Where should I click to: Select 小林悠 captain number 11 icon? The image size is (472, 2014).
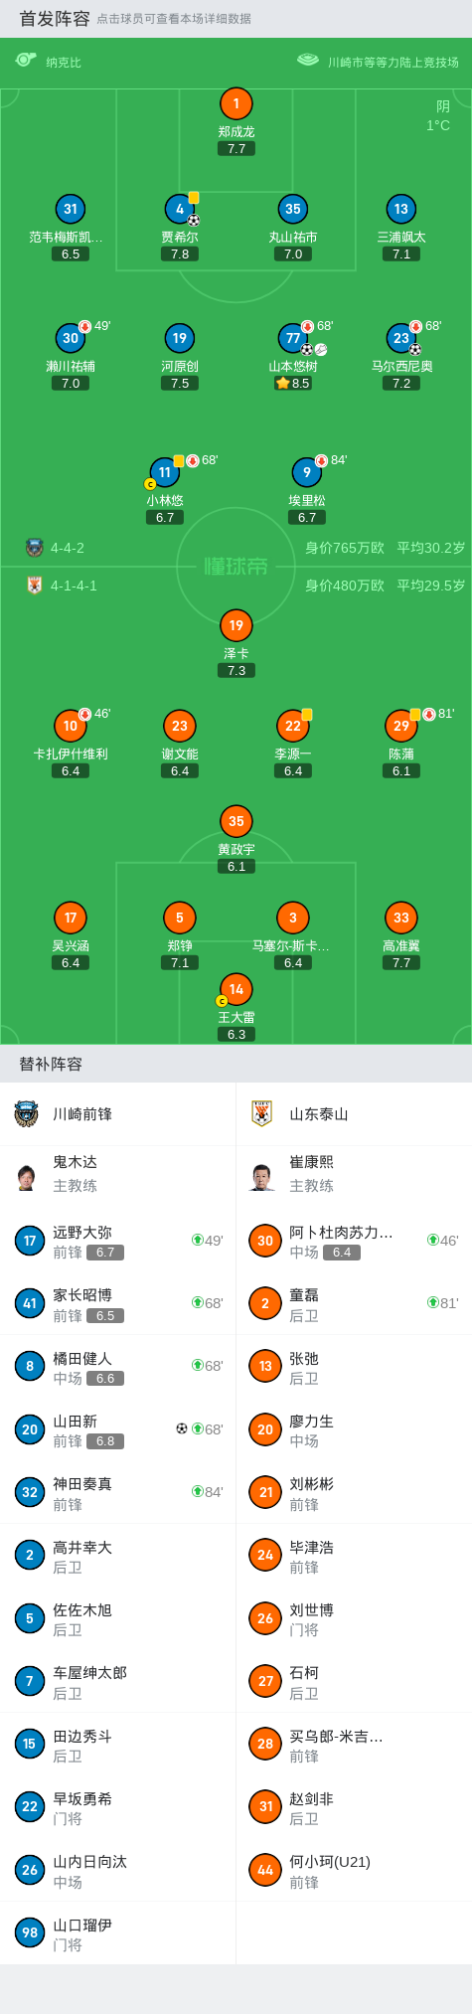[165, 472]
